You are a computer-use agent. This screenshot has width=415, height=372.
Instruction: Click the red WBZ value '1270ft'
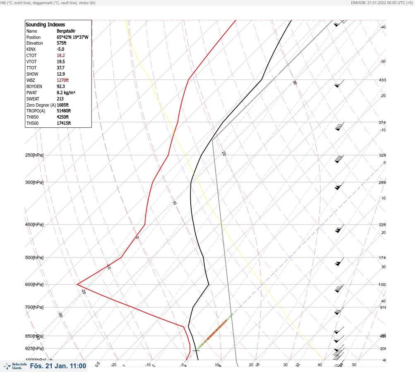(x=63, y=80)
